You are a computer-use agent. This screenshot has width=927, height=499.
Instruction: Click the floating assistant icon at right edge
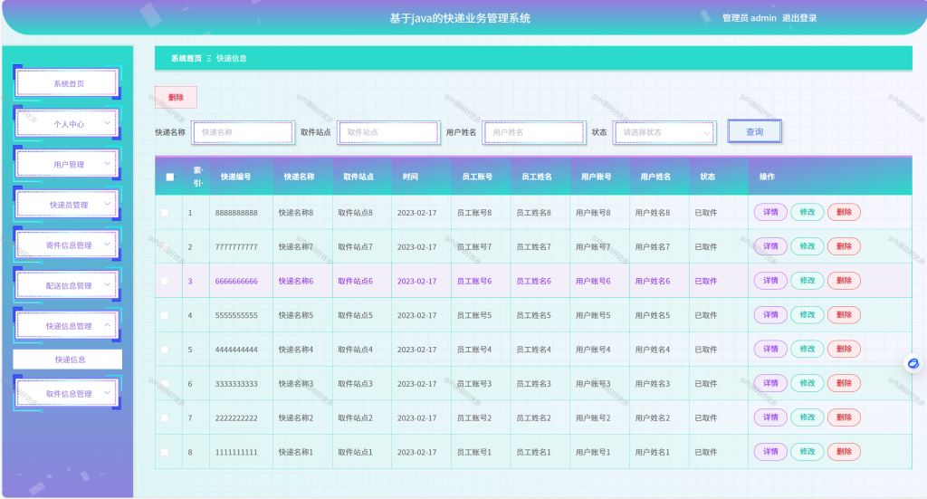click(x=913, y=363)
